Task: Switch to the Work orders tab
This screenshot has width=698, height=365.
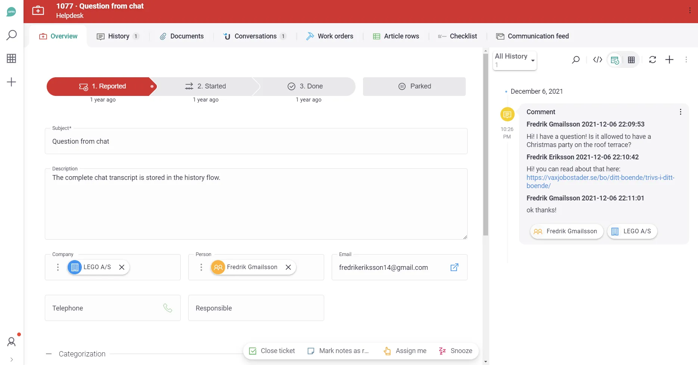Action: point(330,36)
